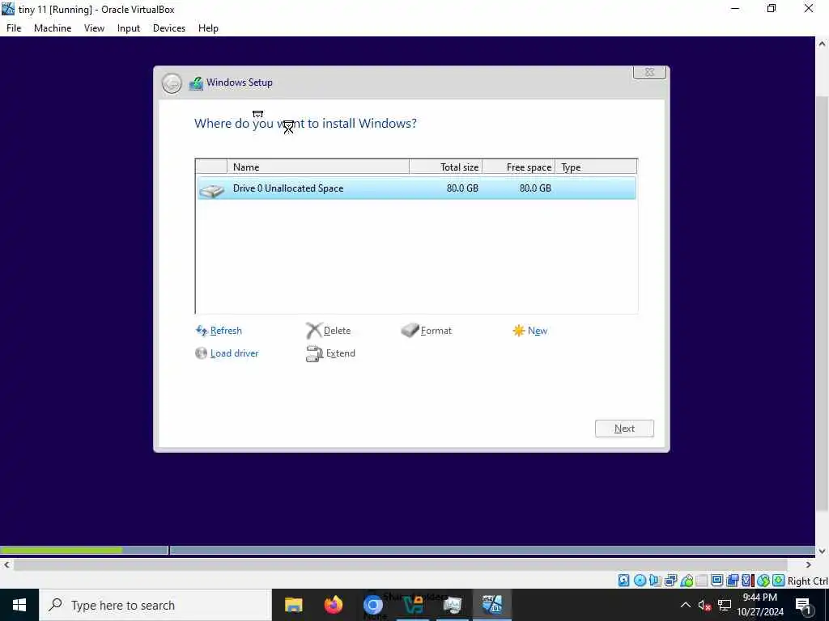Click the display monitor icon in VirtualBox status bar
829x621 pixels.
[717, 581]
